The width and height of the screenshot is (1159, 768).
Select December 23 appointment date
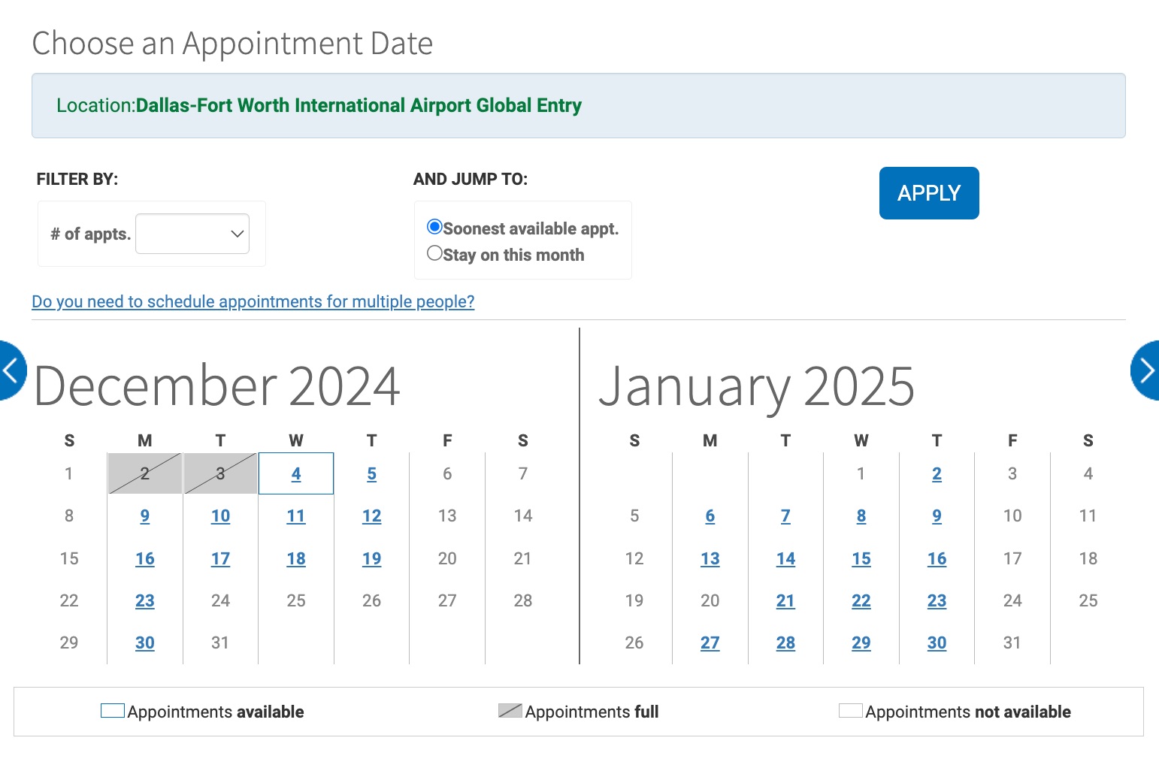(144, 600)
